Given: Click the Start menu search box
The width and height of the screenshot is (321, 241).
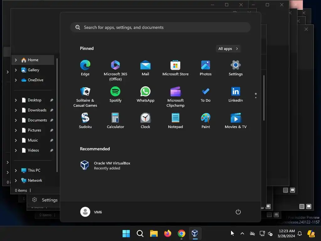Looking at the screenshot, I should (160, 27).
